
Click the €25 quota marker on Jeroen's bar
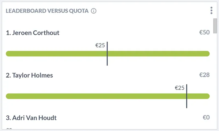pos(100,45)
